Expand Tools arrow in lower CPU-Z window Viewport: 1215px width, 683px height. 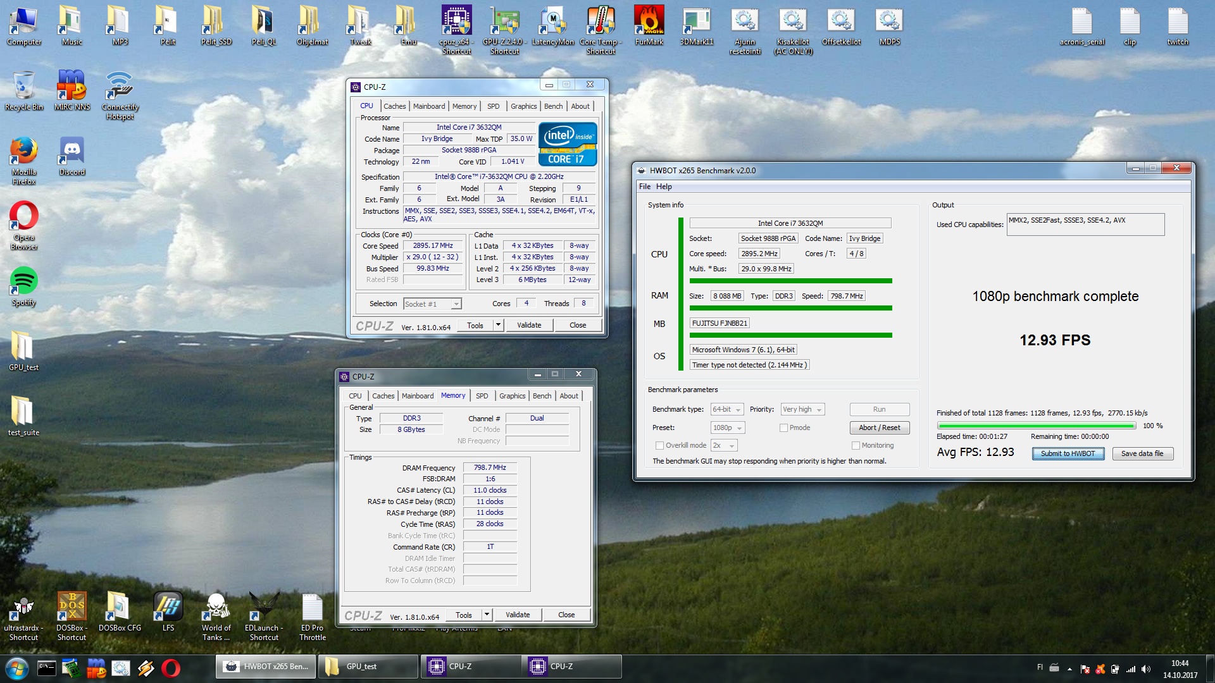(x=487, y=615)
